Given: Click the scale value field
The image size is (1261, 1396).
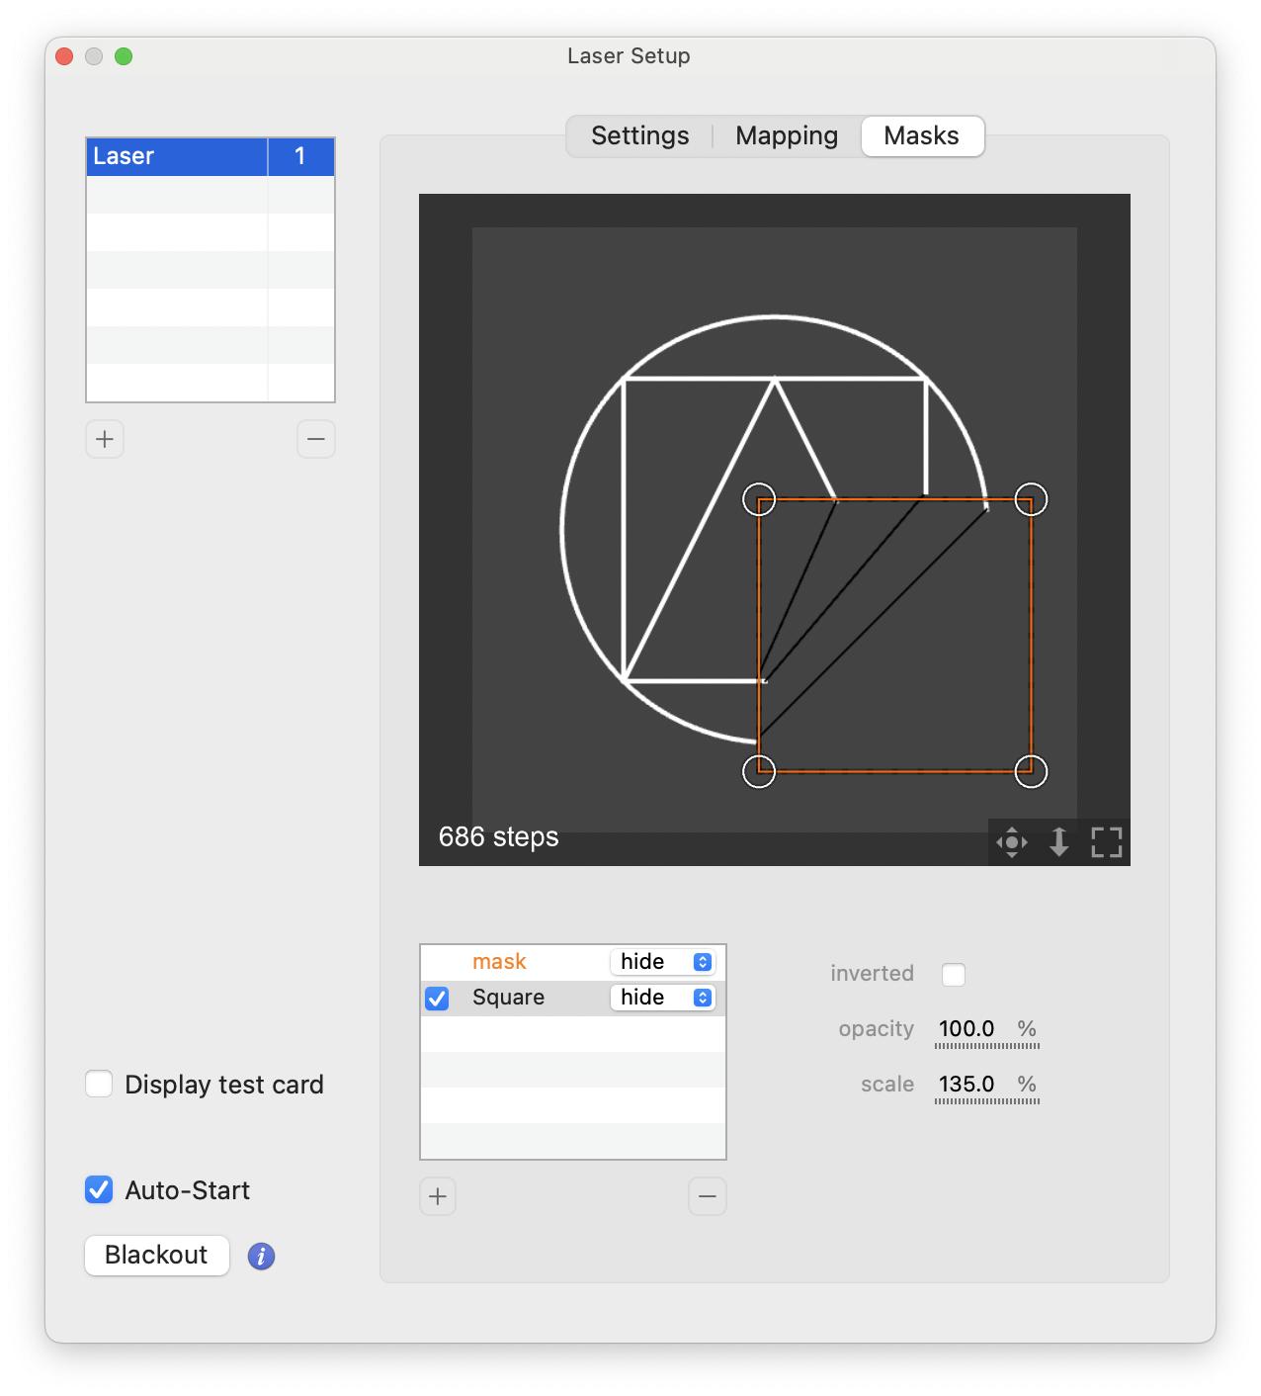Looking at the screenshot, I should pyautogui.click(x=967, y=1085).
